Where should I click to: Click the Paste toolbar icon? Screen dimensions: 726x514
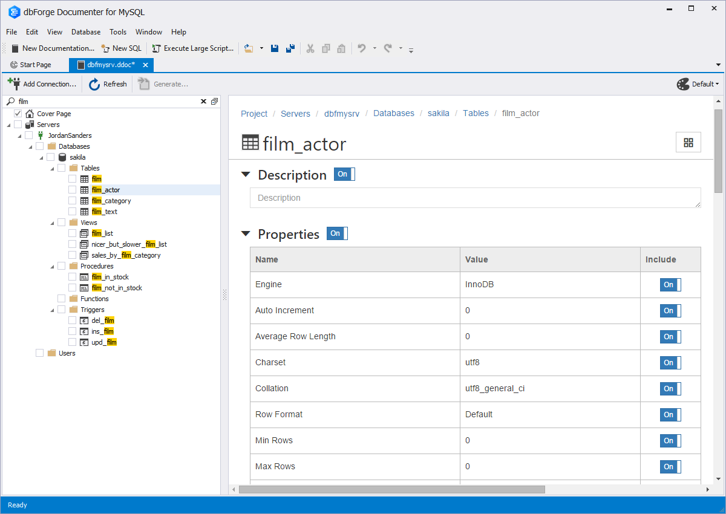tap(341, 48)
